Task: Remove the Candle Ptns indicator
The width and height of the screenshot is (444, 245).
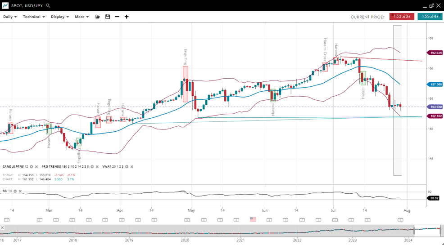Action: tap(36, 167)
